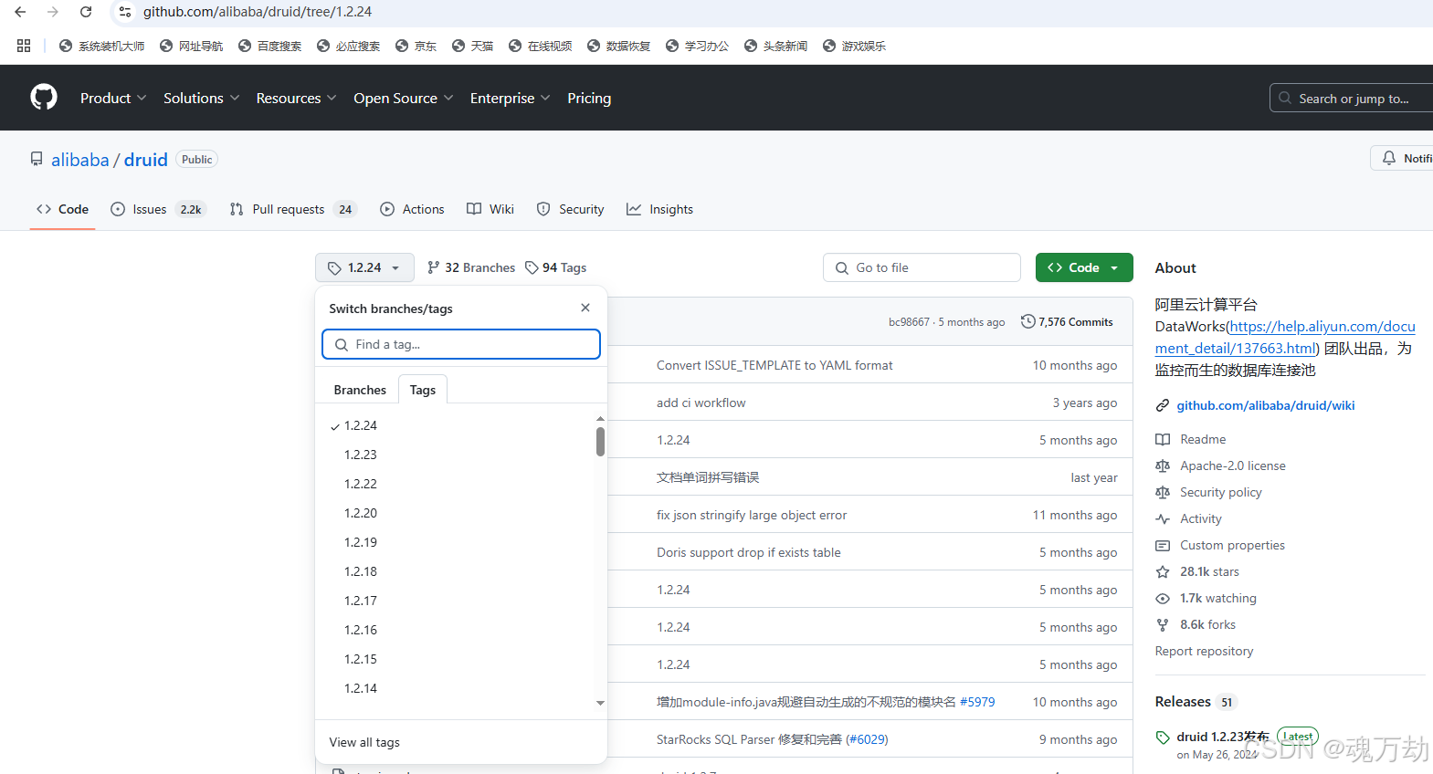This screenshot has width=1433, height=774.
Task: Go back with browser back arrow
Action: point(20,12)
